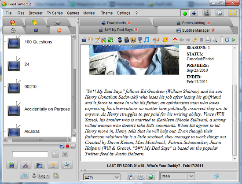Open the TV Series menu
Viewport: 242px width, 184px height.
(55, 13)
